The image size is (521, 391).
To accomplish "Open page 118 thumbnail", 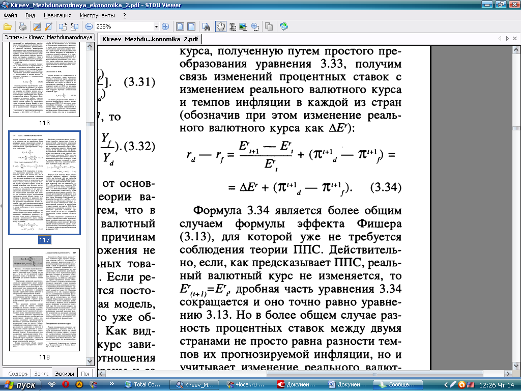I will (45, 300).
